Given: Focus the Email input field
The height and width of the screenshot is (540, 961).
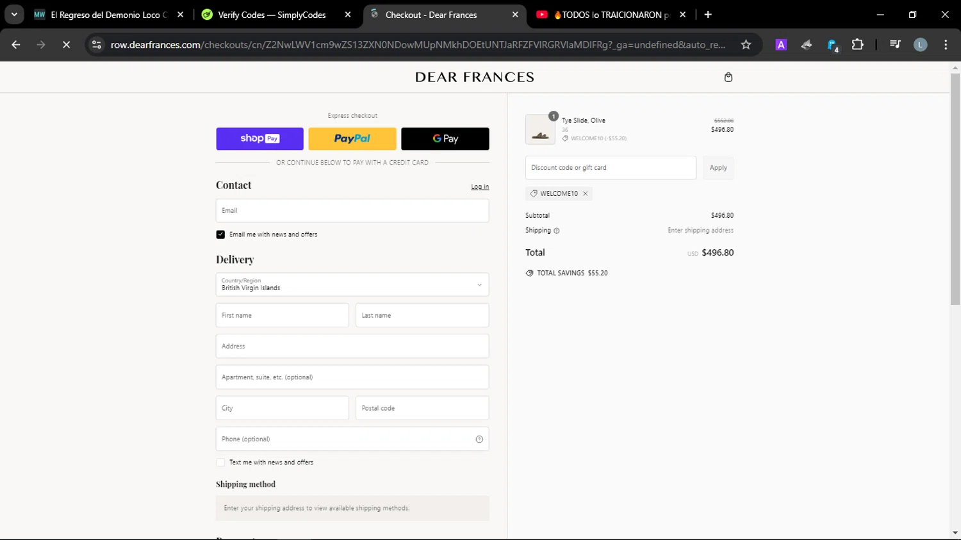Looking at the screenshot, I should (x=352, y=211).
